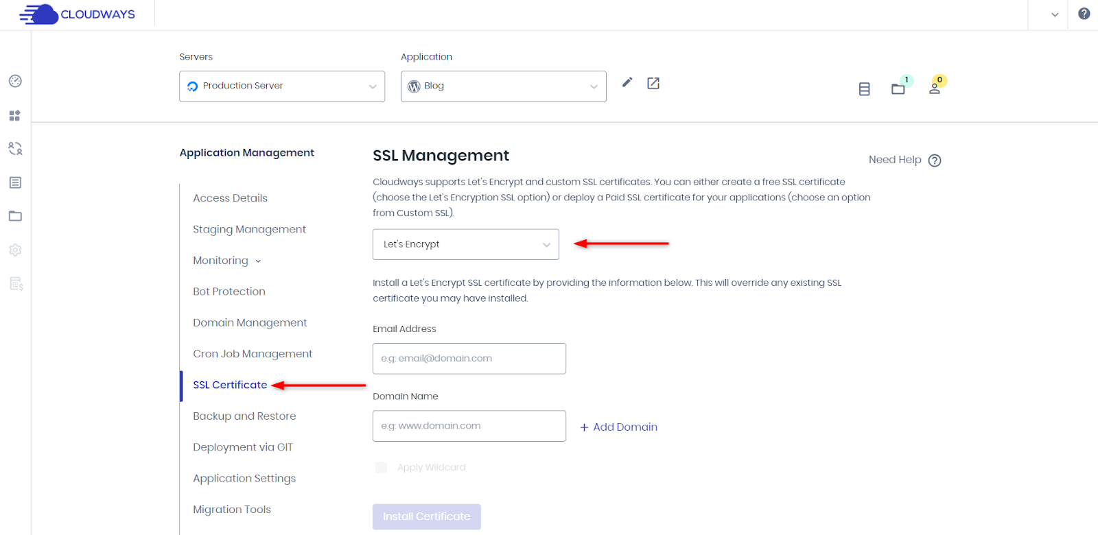The image size is (1098, 535).
Task: Click the pencil edit application icon
Action: (x=627, y=82)
